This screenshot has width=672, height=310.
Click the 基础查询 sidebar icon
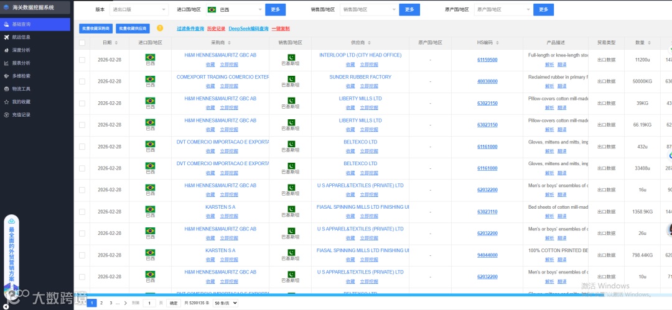[6, 24]
